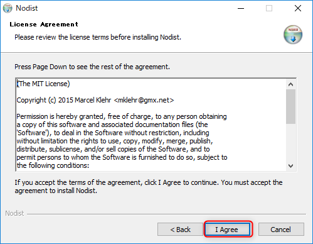The image size is (313, 244).
Task: Click the 'Permission is hereby granted' paragraph
Action: [122, 141]
